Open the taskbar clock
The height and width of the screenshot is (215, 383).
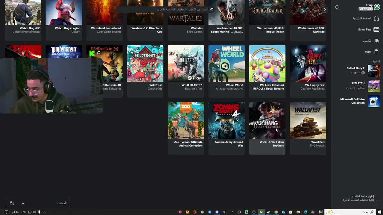tap(15, 212)
